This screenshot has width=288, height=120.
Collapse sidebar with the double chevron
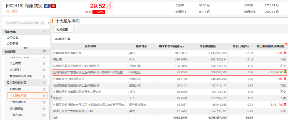click(x=49, y=23)
